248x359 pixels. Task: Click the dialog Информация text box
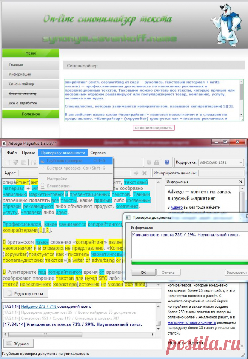189,245
